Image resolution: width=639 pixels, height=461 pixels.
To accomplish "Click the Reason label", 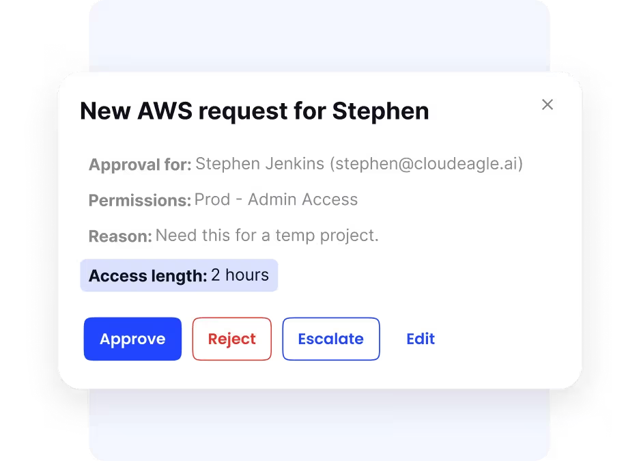I will [120, 236].
